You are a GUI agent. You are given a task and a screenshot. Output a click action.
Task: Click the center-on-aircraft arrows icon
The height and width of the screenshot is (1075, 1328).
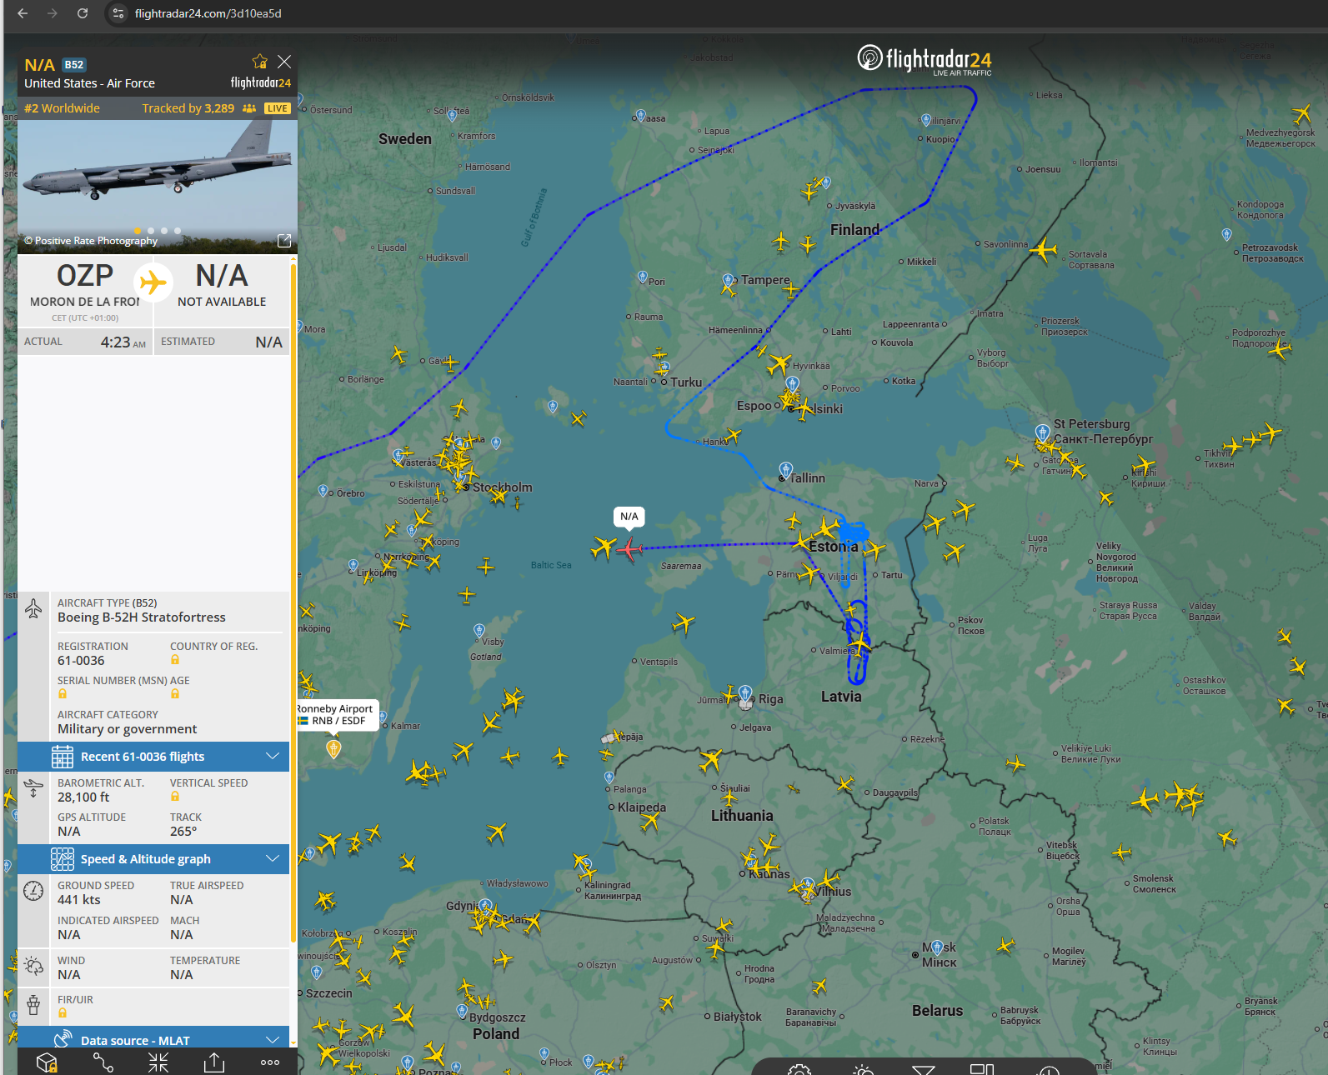pyautogui.click(x=158, y=1062)
